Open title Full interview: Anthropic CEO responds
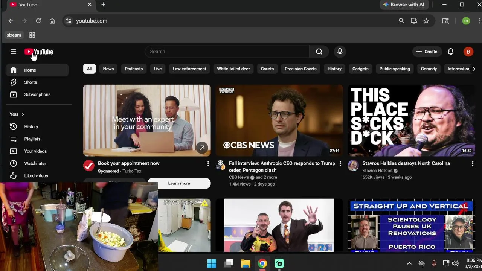Viewport: 482px width, 271px height. tap(282, 167)
